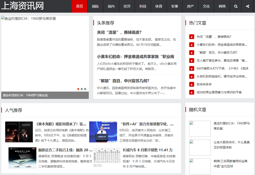
Task: Open the 首页 navigation tab
Action: 79,6
